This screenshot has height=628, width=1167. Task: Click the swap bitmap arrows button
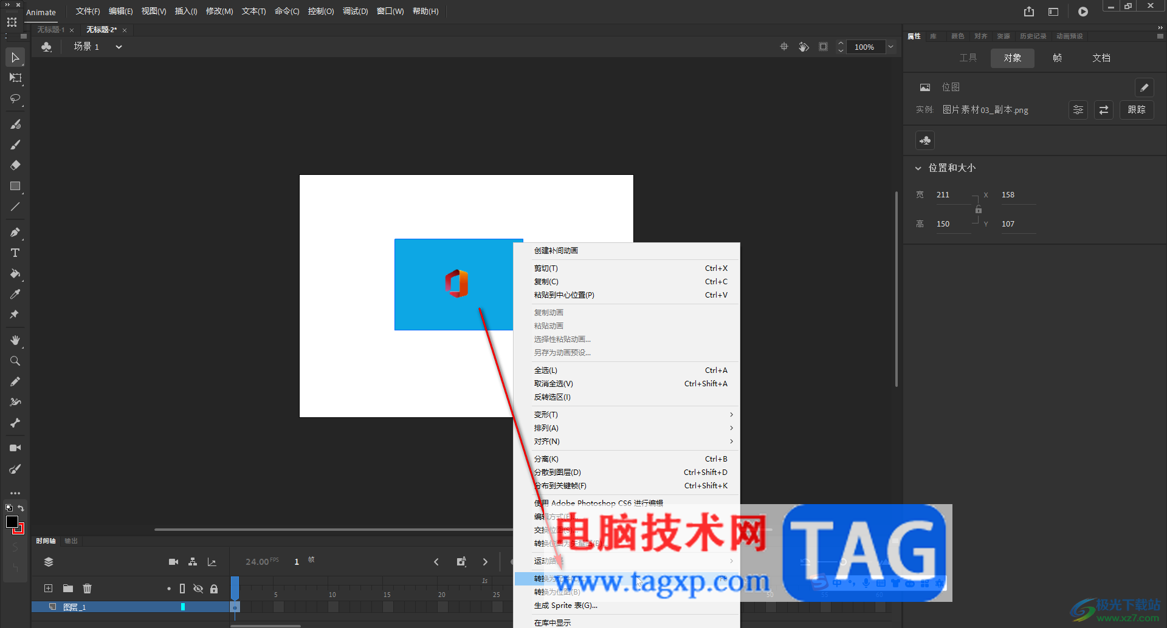(x=1104, y=110)
